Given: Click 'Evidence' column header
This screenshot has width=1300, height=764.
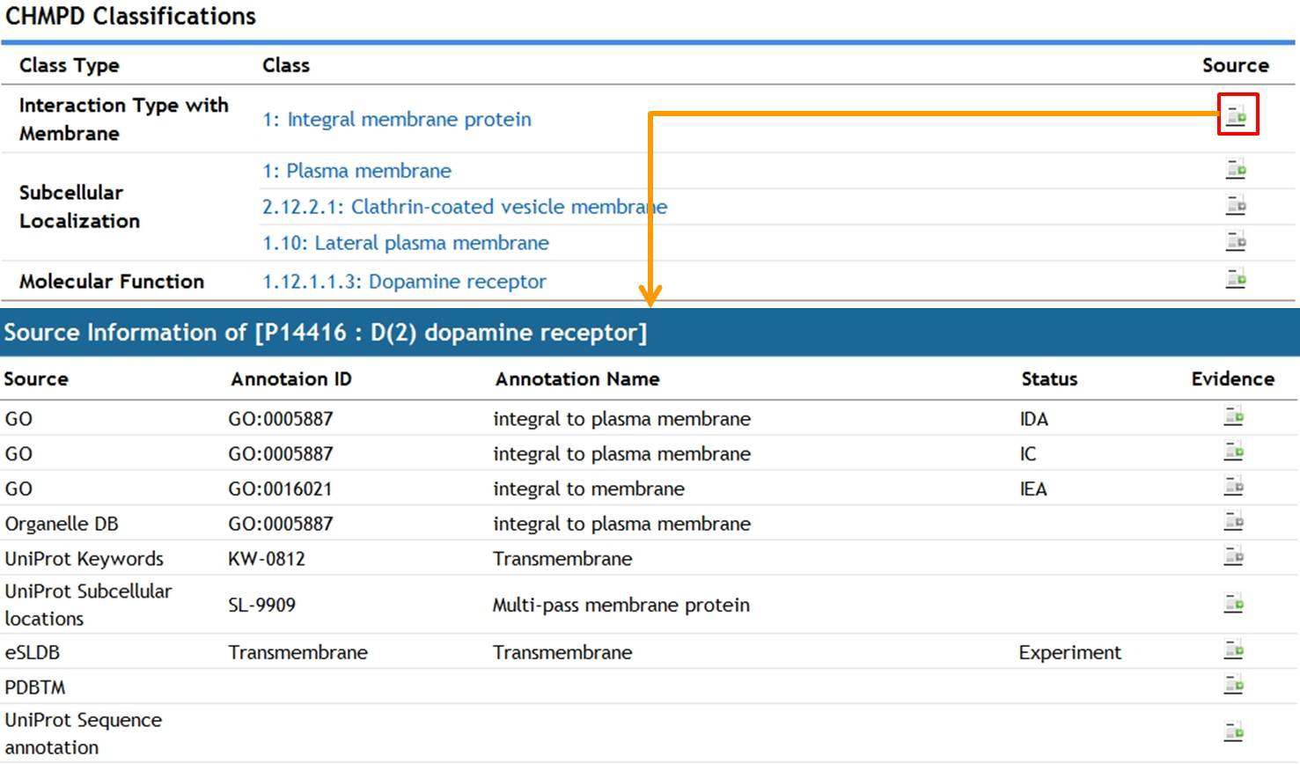Looking at the screenshot, I should point(1233,378).
